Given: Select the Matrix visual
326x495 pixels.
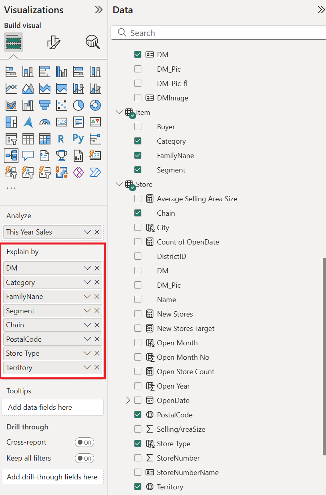Looking at the screenshot, I should tap(44, 139).
